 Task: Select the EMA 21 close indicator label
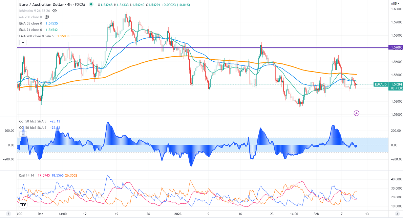pos(30,30)
